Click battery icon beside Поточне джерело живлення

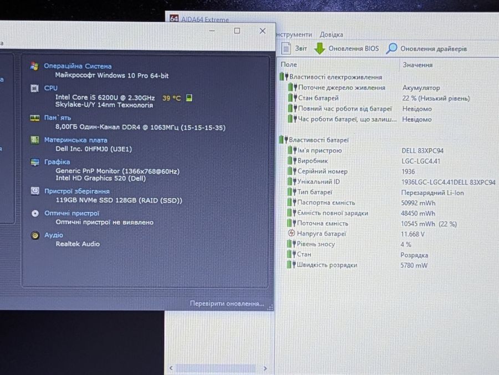292,87
